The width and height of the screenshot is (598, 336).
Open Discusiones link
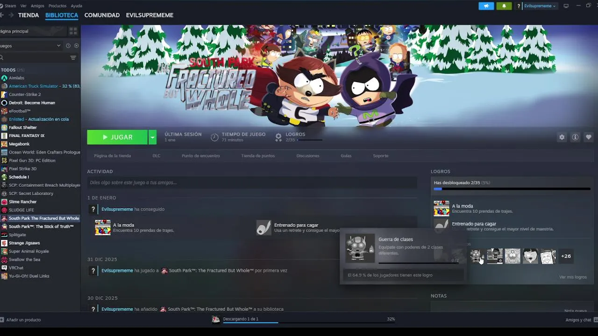(x=308, y=156)
